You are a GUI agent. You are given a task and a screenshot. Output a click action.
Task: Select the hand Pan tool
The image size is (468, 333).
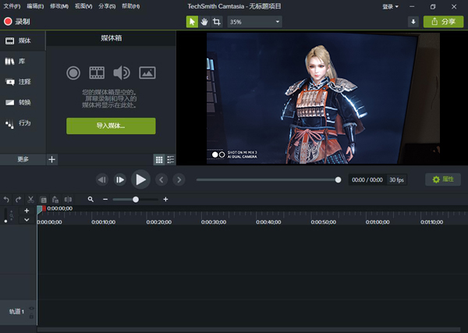(204, 22)
